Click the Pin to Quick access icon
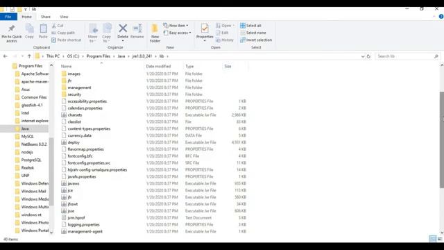 point(11,28)
